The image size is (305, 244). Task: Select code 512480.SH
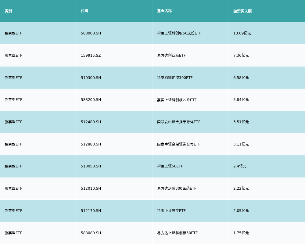[91, 122]
